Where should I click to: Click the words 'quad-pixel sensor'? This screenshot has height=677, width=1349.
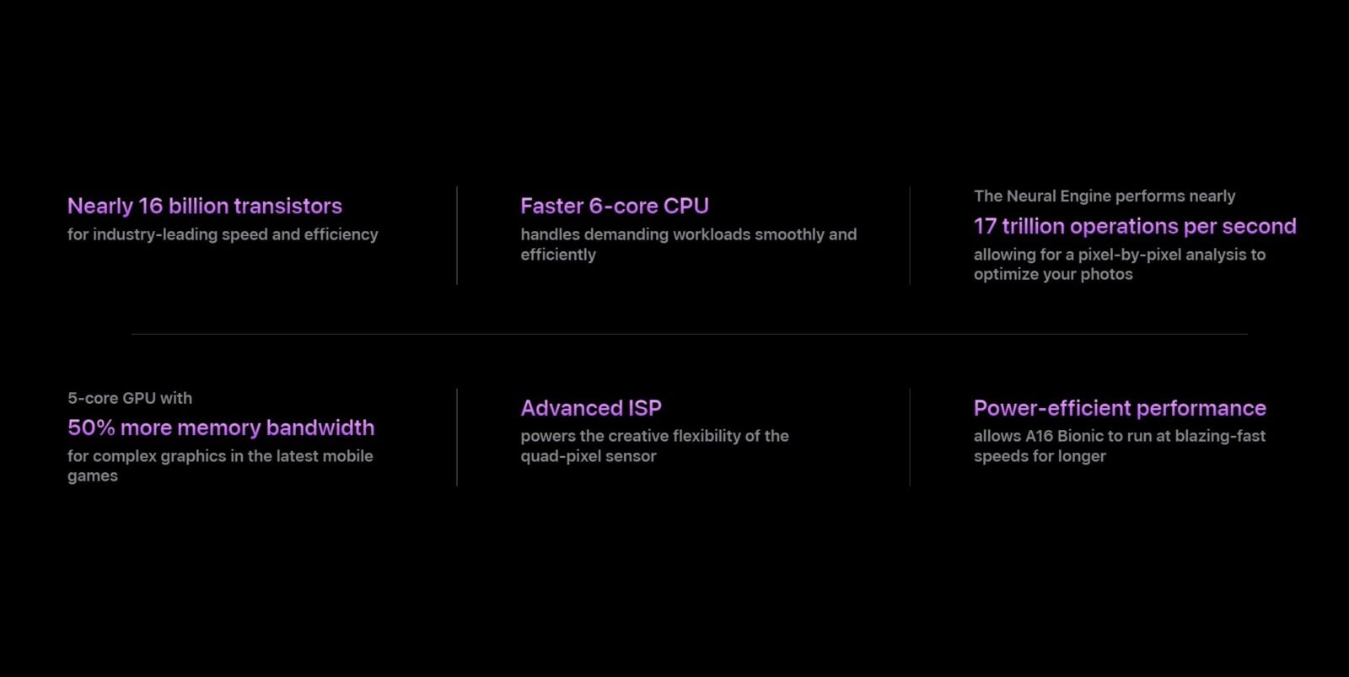click(x=589, y=456)
